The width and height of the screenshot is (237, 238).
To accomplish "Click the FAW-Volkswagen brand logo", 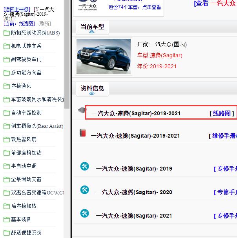I will coord(88,5).
